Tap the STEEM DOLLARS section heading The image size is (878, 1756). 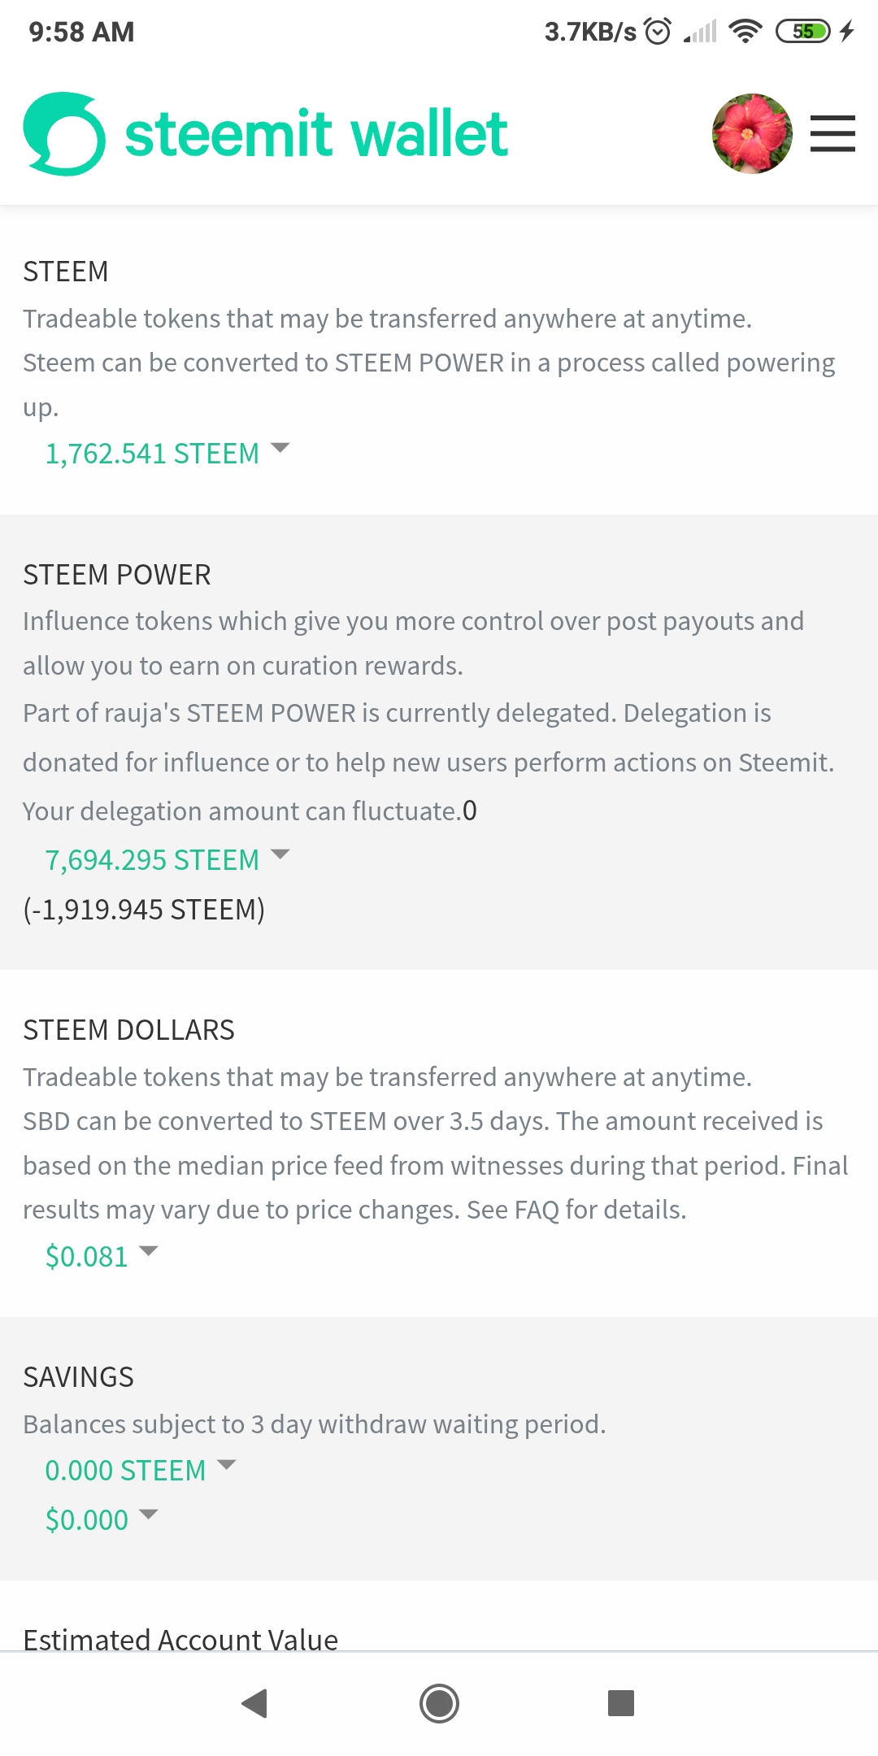pos(128,1030)
